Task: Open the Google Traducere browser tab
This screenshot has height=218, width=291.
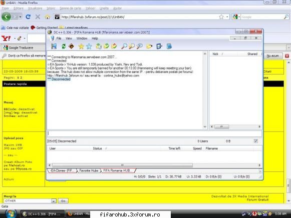Action: [x=21, y=48]
